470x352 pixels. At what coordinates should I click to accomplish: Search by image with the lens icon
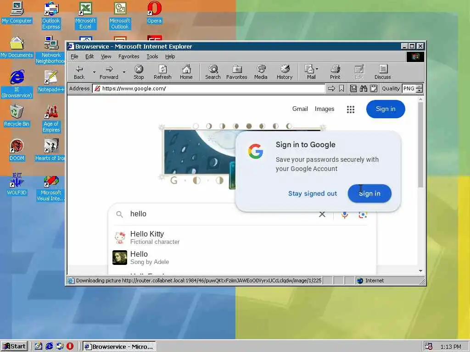(363, 214)
